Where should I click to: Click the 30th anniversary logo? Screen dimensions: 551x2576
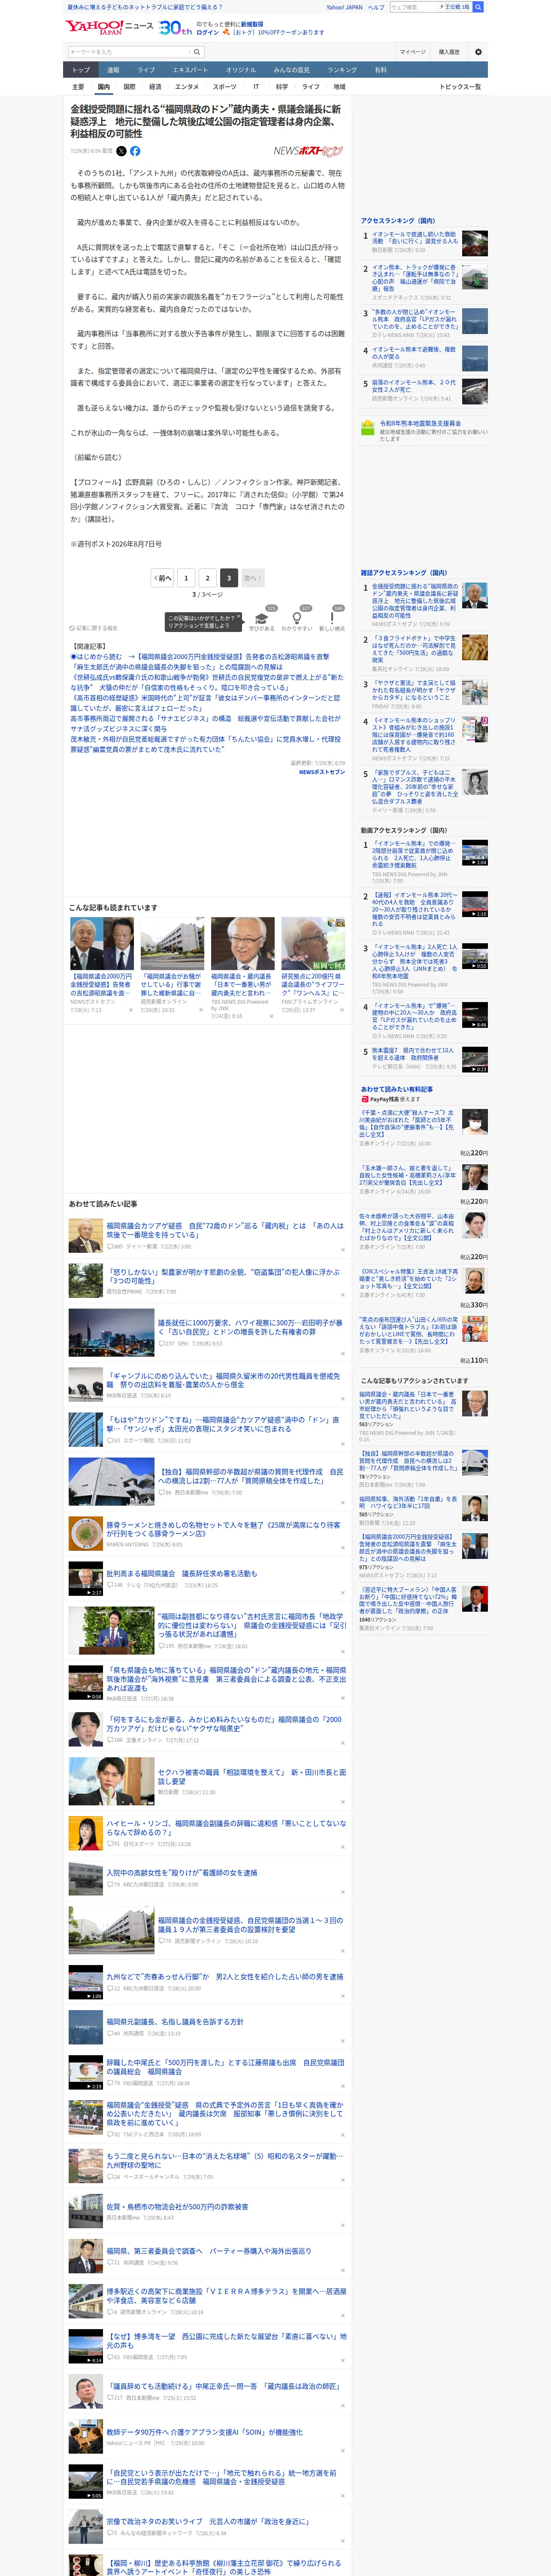[x=176, y=28]
